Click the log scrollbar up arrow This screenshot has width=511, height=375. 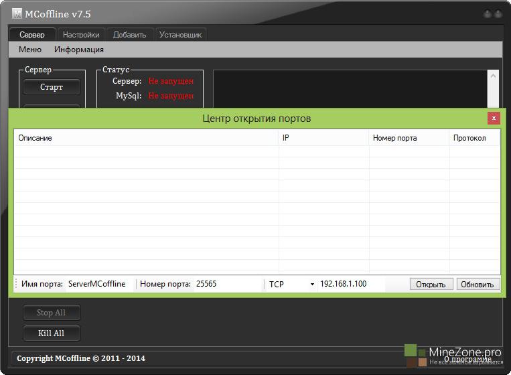[494, 75]
